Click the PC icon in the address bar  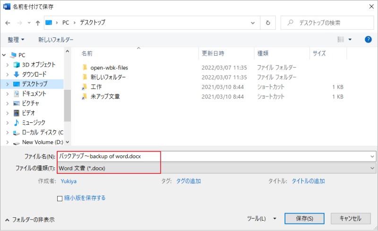49,23
